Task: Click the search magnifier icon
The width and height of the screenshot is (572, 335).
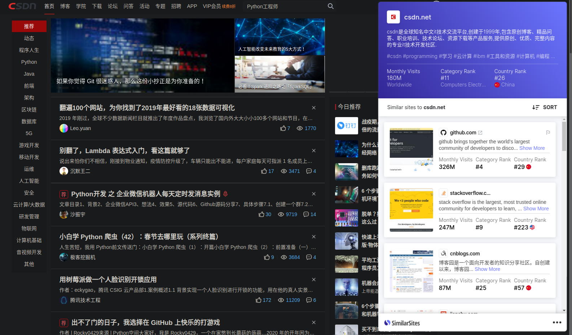Action: point(331,6)
